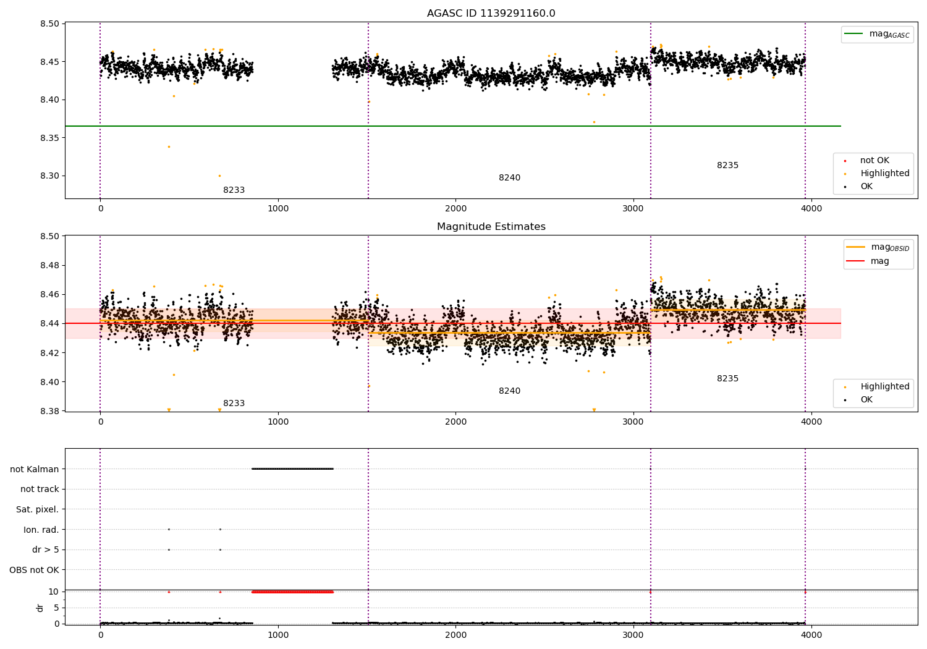Select "Highlighted" legend entry in AGASC ID plot

885,174
